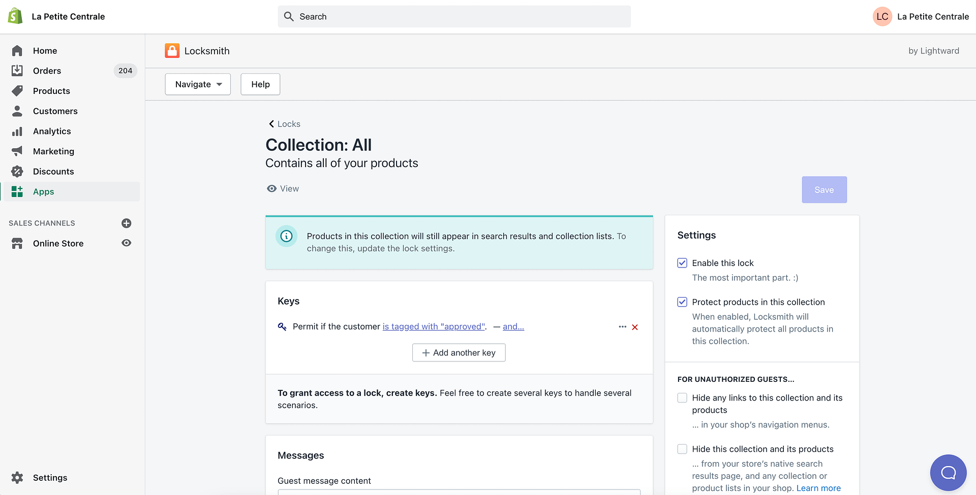Image resolution: width=976 pixels, height=495 pixels.
Task: Click the Marketing megaphone icon
Action: [17, 151]
